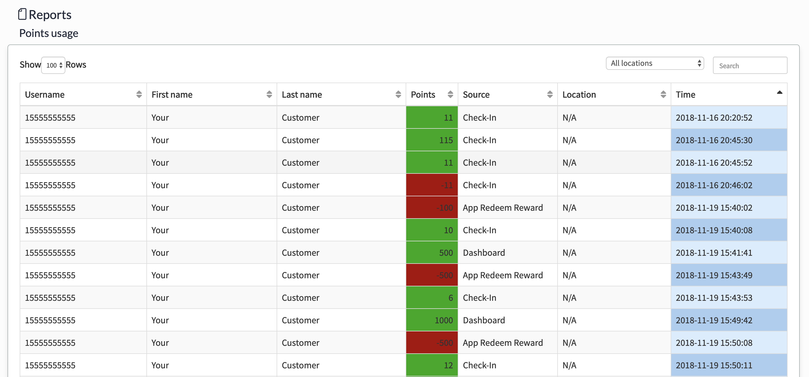
Task: Click the time 2018-11-19 15:43:49
Action: click(714, 275)
